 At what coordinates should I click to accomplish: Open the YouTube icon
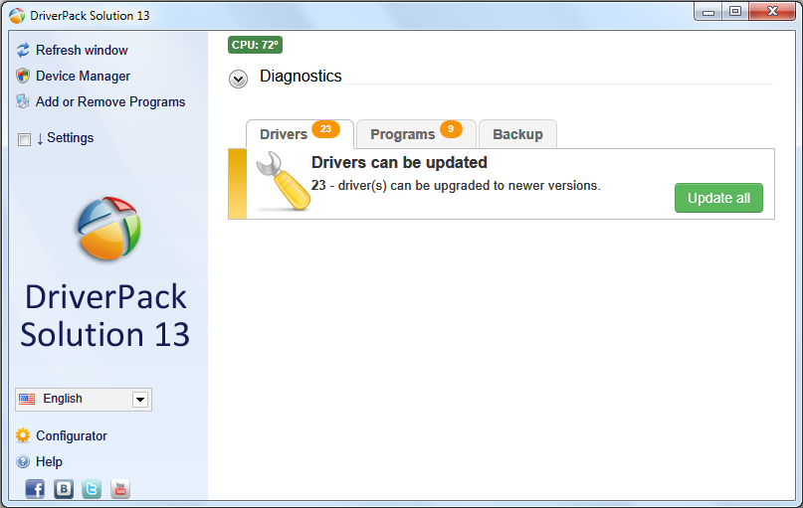pos(120,488)
